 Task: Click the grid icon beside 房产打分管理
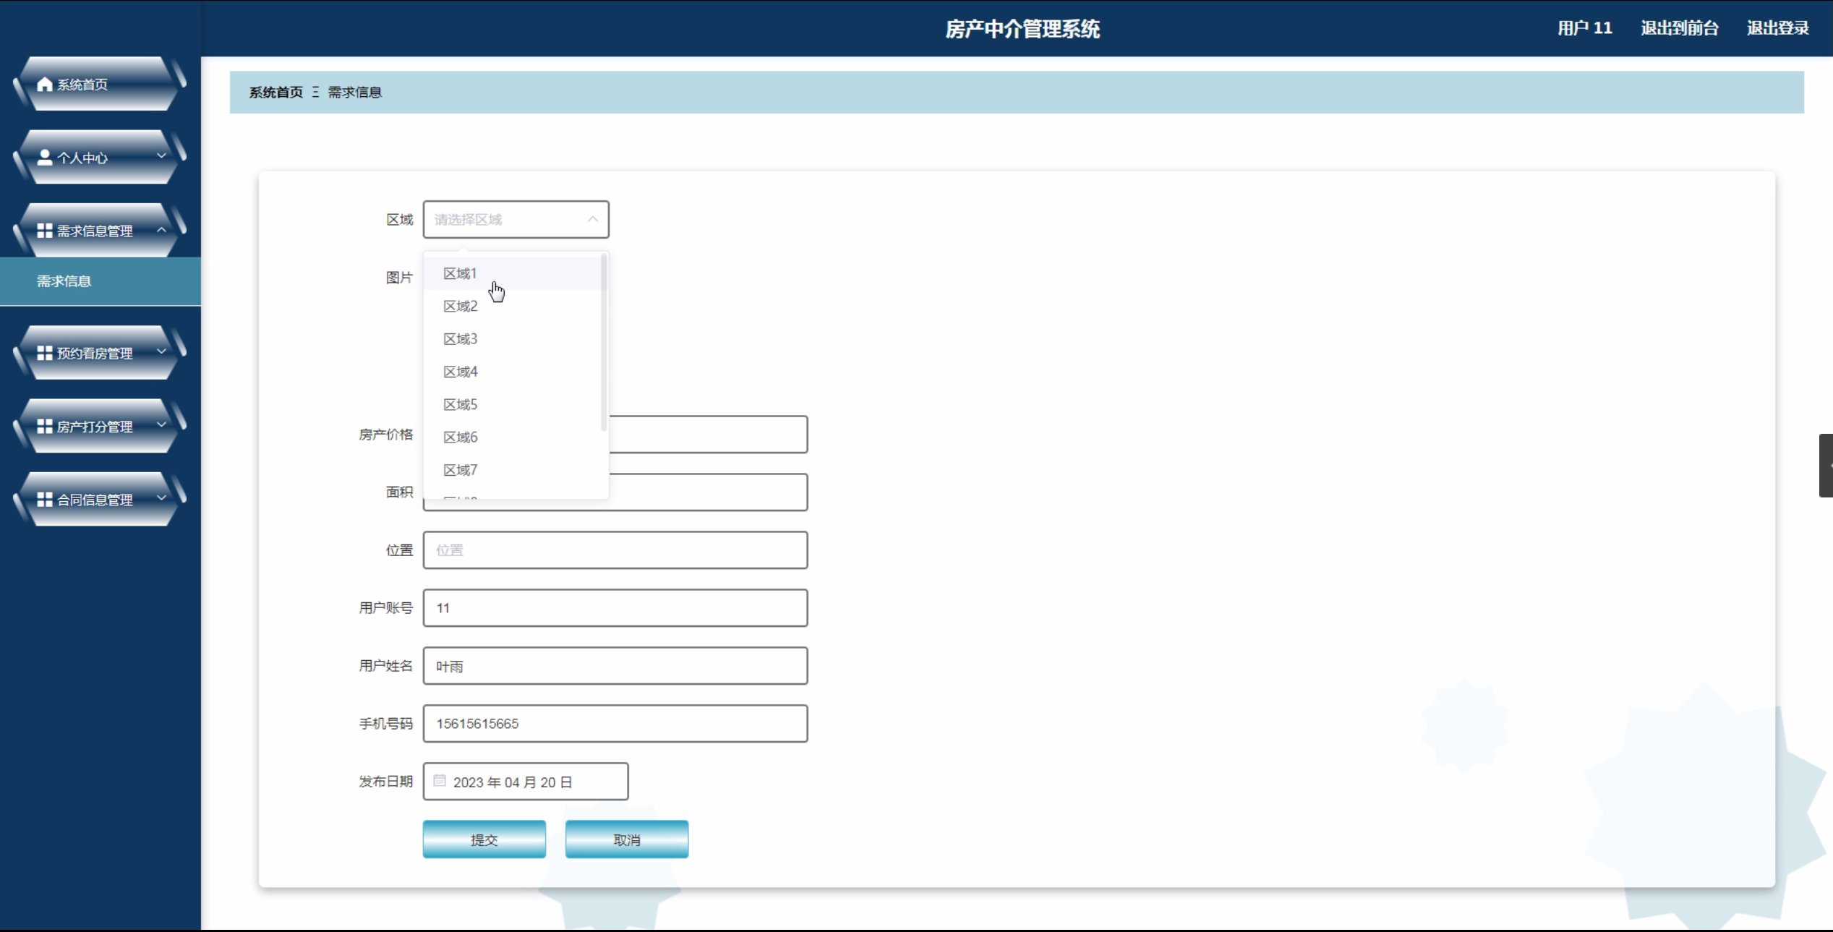[x=45, y=426]
